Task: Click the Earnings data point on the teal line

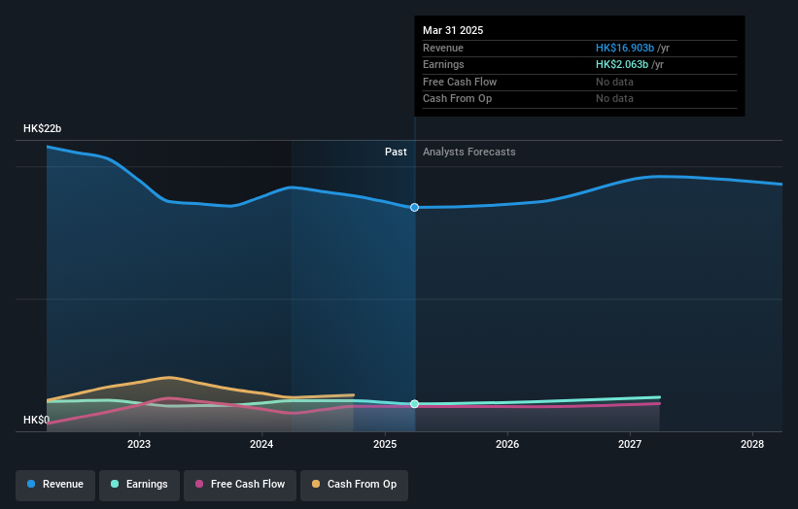Action: click(414, 404)
